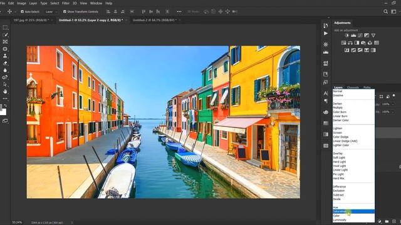Open the Actions play icon in collapsed dock
This screenshot has width=401, height=225.
point(326,33)
